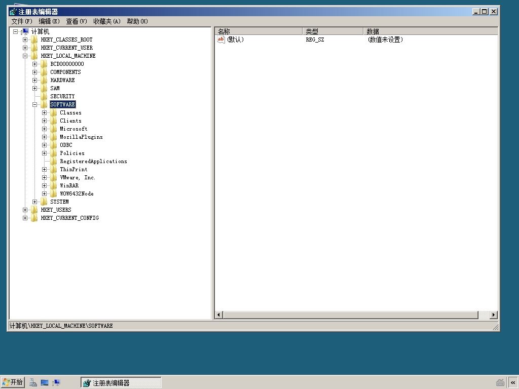Click the Clients folder icon

(54, 121)
